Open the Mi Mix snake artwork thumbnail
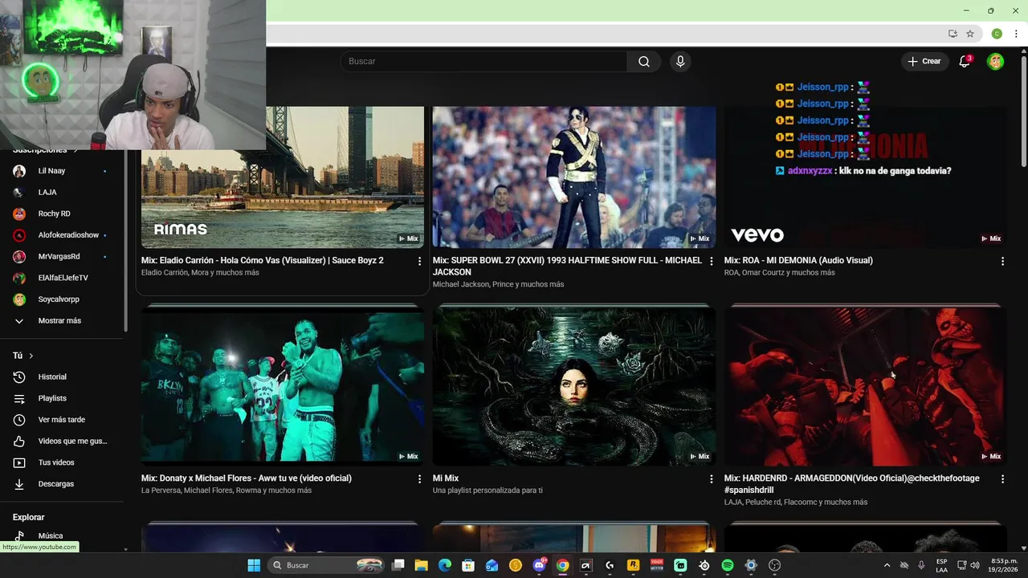 point(574,386)
